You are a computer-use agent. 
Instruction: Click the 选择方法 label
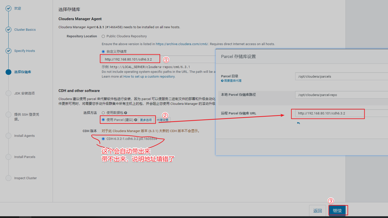[90, 113]
